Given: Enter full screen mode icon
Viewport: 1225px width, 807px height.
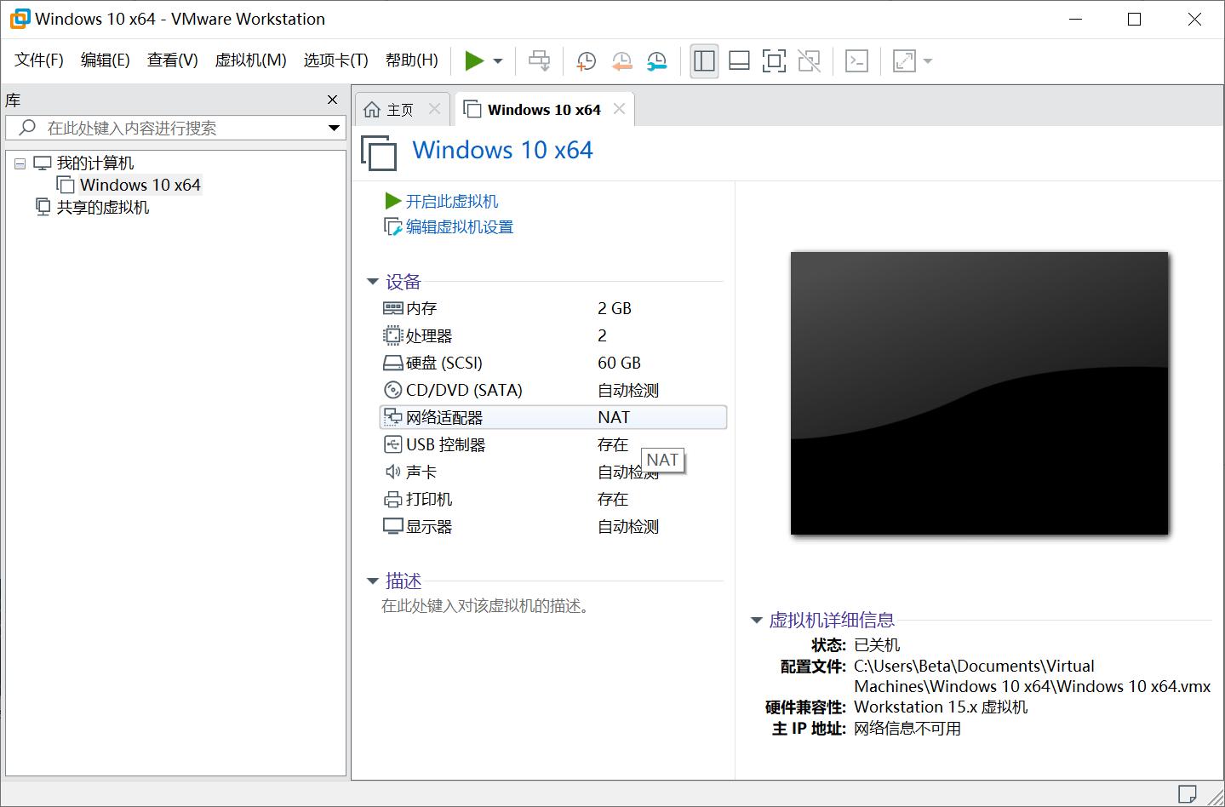Looking at the screenshot, I should 774,60.
